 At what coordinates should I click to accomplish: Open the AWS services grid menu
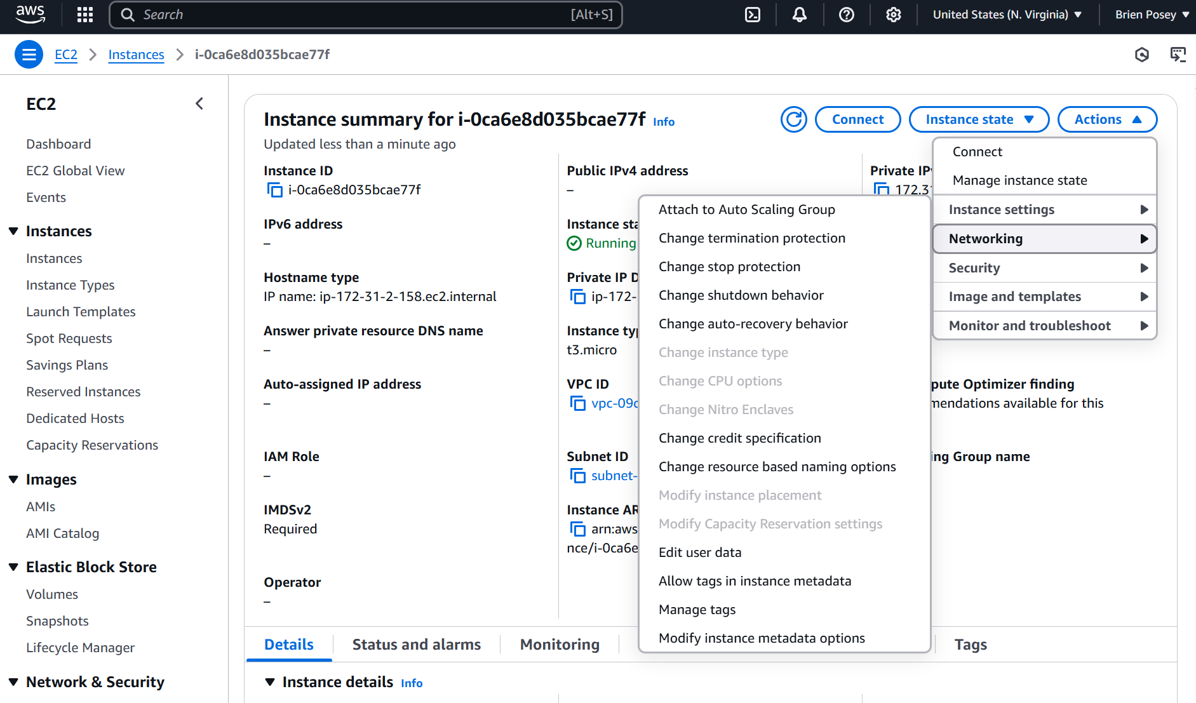click(x=85, y=15)
